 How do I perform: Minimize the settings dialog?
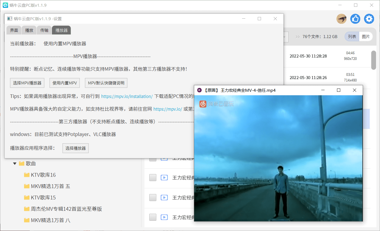[244, 19]
